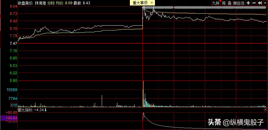Open the top-right dropdown arrow menu
Viewport: 268px width, 130px height.
coord(265,3)
